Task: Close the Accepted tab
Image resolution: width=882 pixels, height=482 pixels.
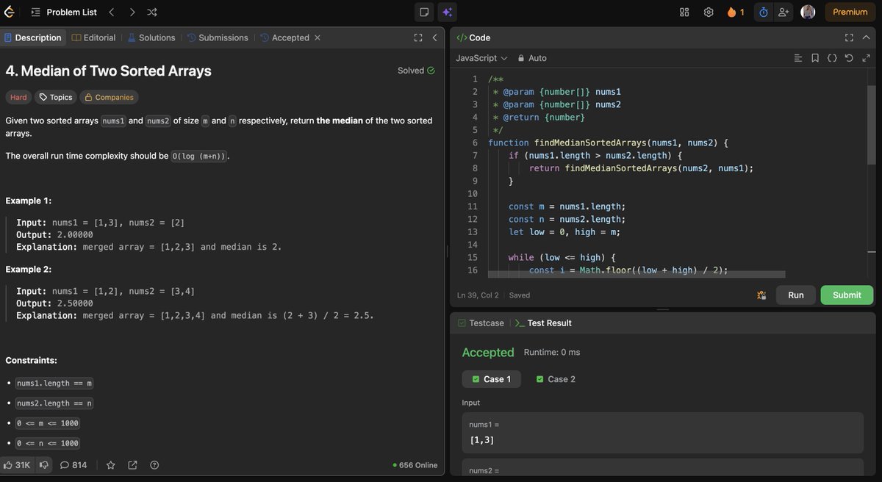Action: click(x=318, y=37)
